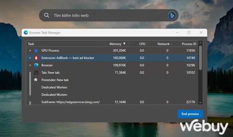Click process ID 11836
Viewport: 233px width, 137px height.
click(x=191, y=50)
